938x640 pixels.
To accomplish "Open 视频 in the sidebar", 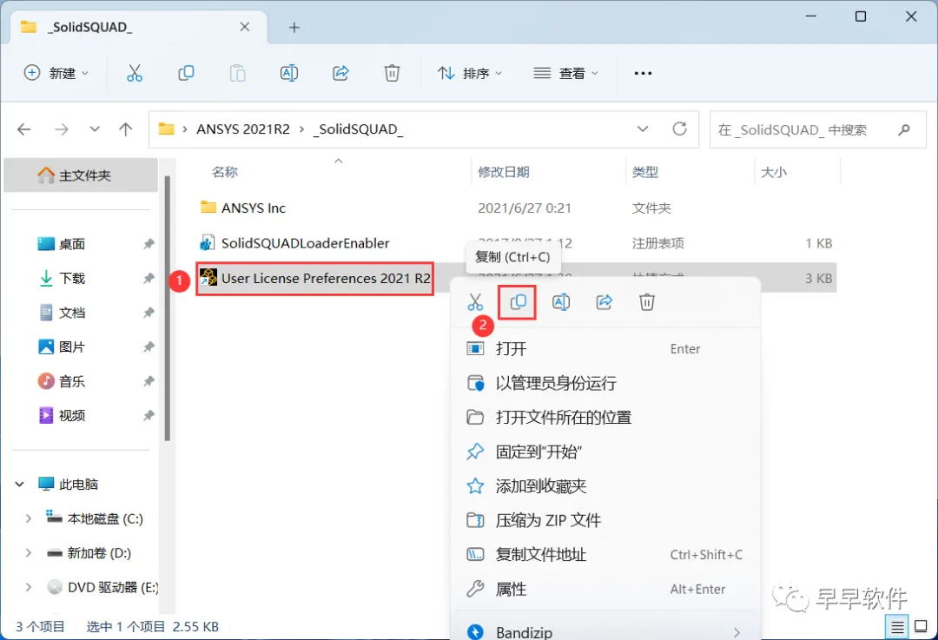I will [72, 415].
